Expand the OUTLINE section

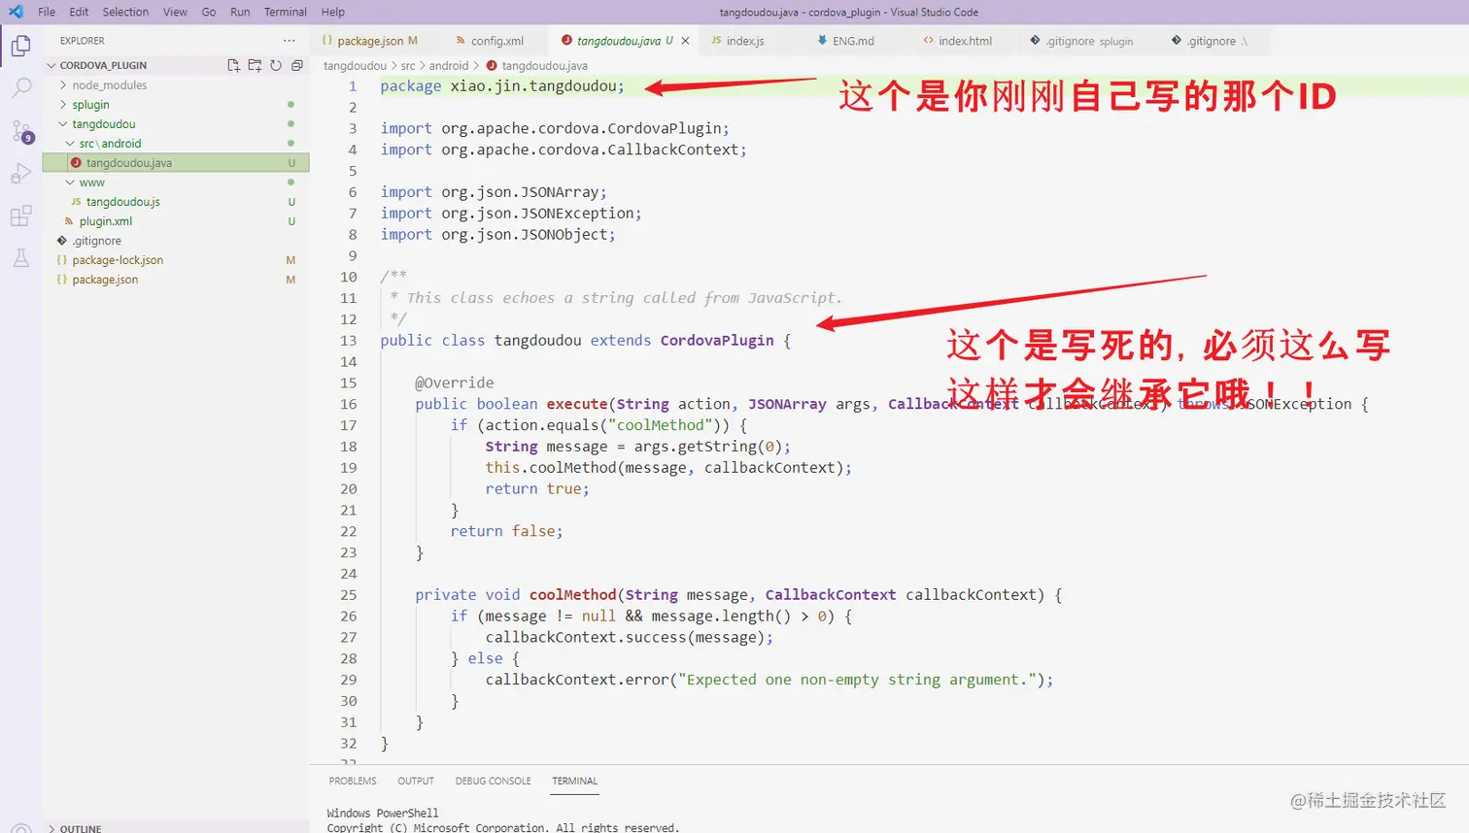pos(80,828)
